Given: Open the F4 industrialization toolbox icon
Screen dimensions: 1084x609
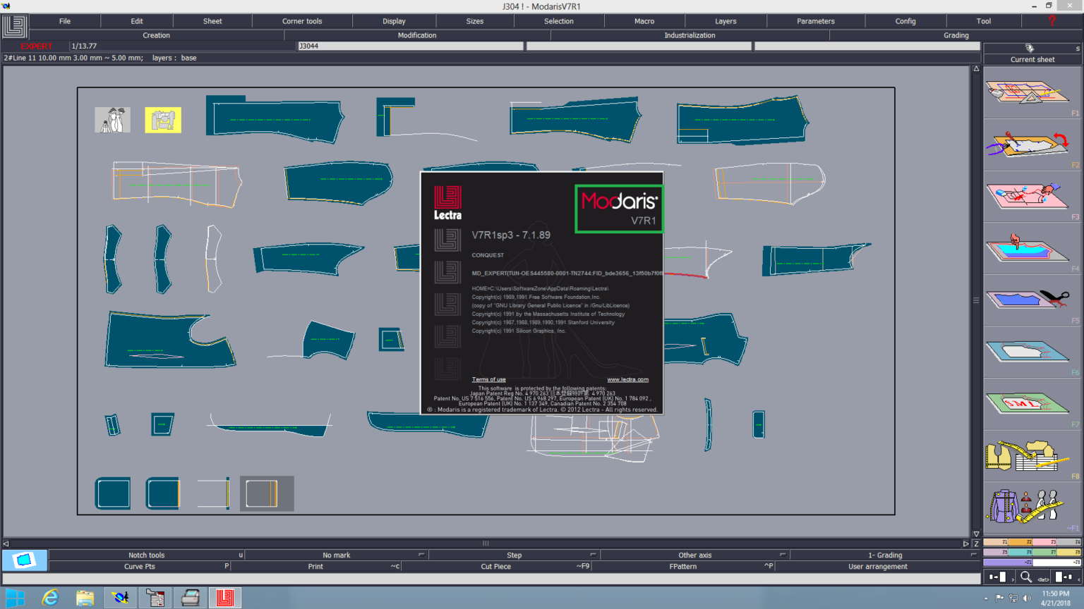Looking at the screenshot, I should [1031, 249].
